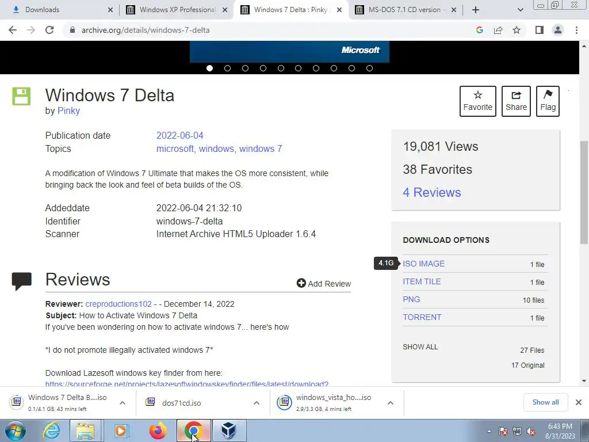Open the sourceforge Lazesoft download link
The height and width of the screenshot is (442, 589).
187,384
